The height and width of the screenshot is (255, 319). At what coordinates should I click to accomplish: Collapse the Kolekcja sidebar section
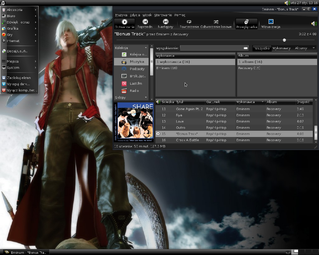[x=146, y=48]
